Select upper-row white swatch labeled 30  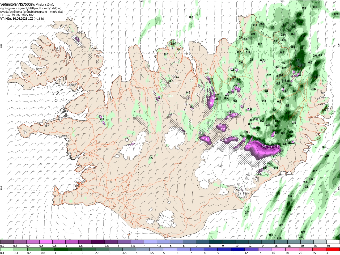click(333, 242)
